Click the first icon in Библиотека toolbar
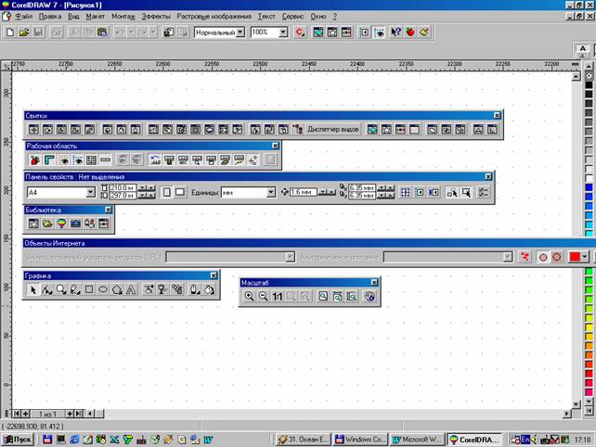Image resolution: width=596 pixels, height=447 pixels. (x=33, y=223)
